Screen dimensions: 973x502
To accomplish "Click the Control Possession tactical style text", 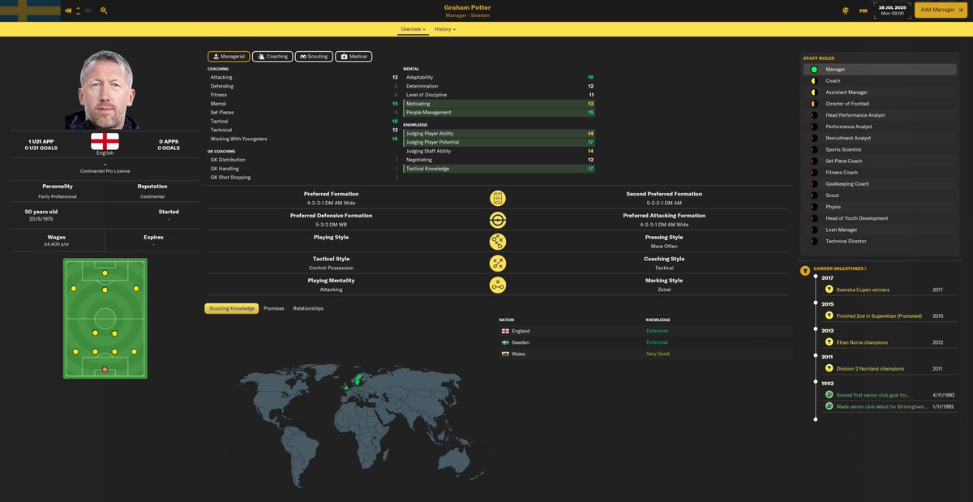I will (331, 268).
